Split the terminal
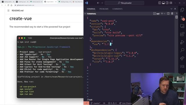Screen dimensions: 186x105 tap(168, 14)
